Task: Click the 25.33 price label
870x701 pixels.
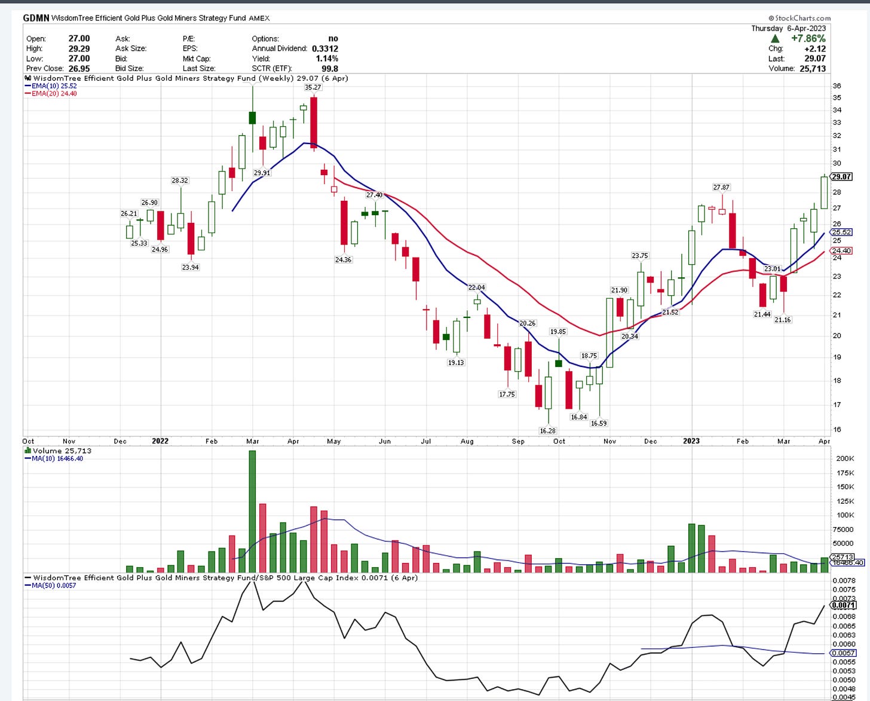Action: [139, 243]
